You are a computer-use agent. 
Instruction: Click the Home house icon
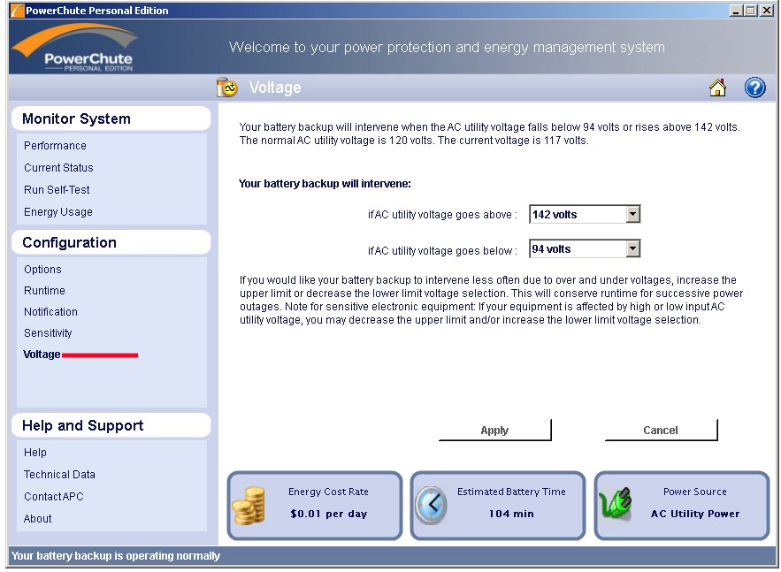717,88
